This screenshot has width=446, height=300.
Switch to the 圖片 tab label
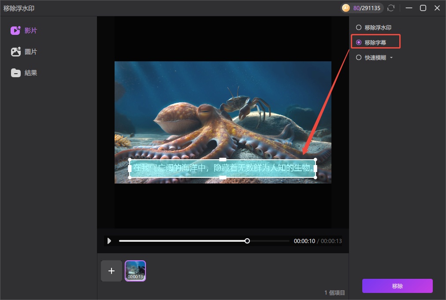coord(31,52)
